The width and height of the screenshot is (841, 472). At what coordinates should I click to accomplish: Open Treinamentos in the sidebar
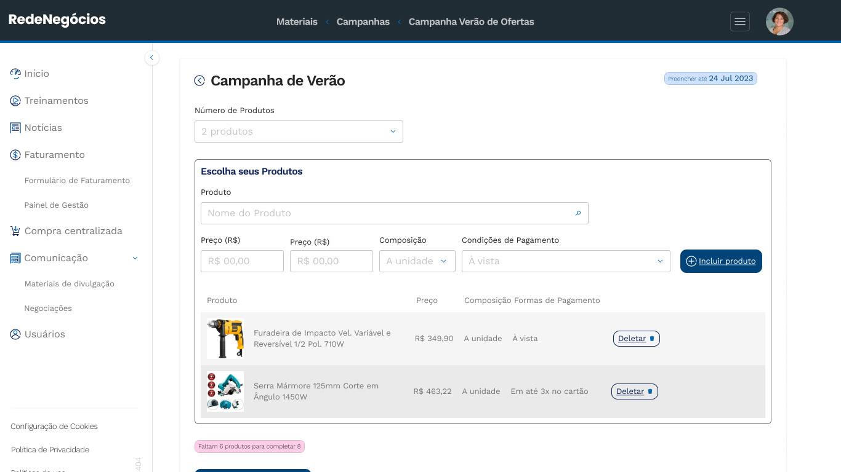tap(56, 101)
